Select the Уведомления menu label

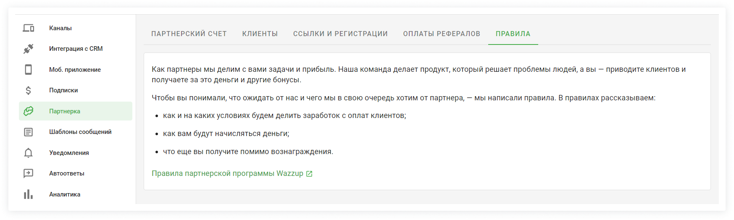point(69,153)
